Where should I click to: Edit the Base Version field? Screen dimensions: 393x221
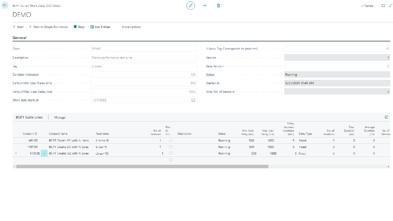tap(337, 66)
